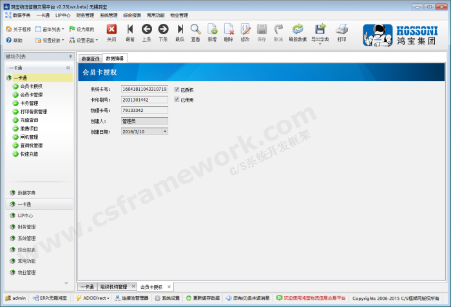The width and height of the screenshot is (451, 307).
Task: Open the 查看 magnifier view tool
Action: 195,30
